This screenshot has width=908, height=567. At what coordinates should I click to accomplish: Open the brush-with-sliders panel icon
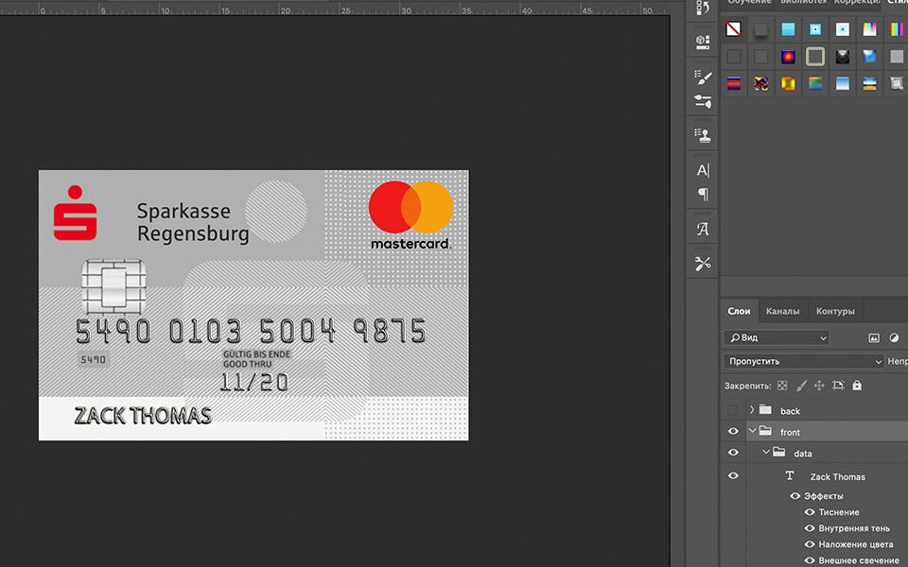pos(703,102)
